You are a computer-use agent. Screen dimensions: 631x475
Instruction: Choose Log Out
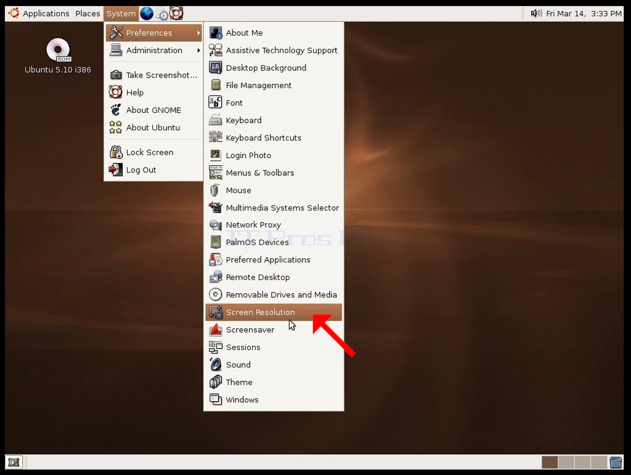153,170
